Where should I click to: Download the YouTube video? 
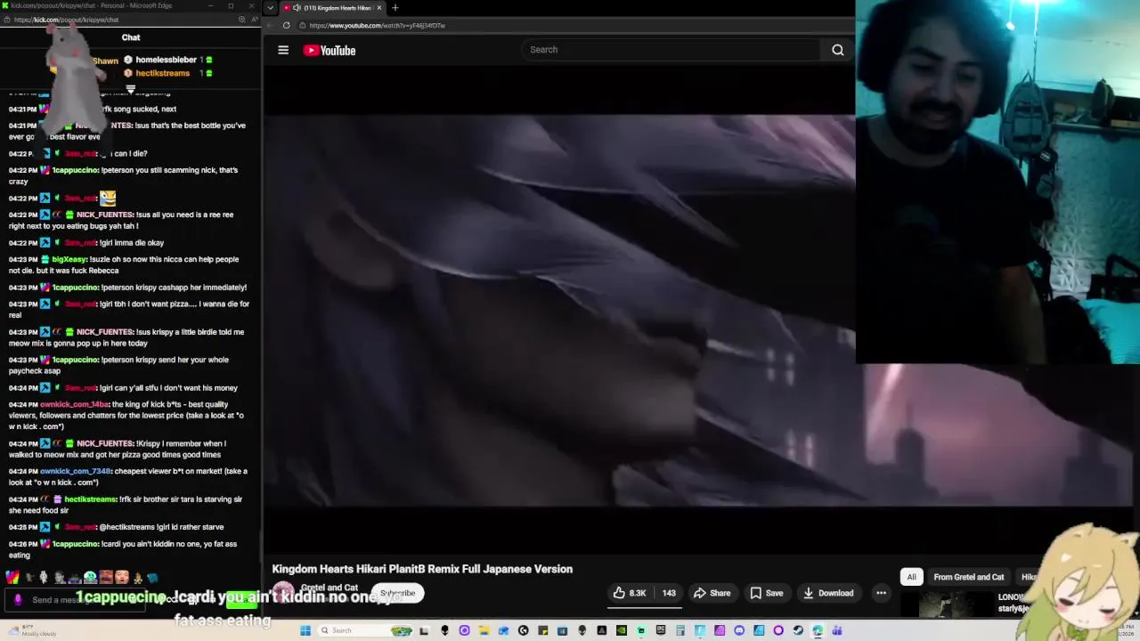828,593
